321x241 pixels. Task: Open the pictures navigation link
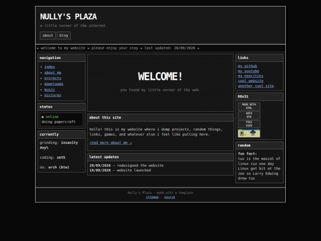coord(53,95)
